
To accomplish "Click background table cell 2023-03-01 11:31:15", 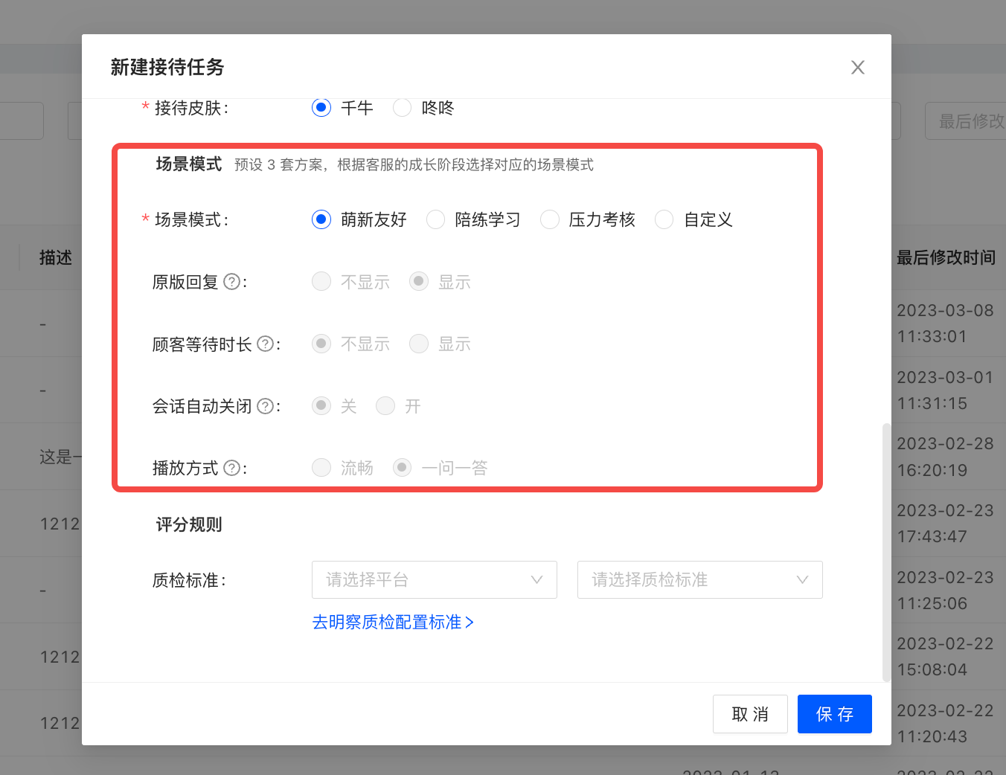I will click(x=945, y=390).
